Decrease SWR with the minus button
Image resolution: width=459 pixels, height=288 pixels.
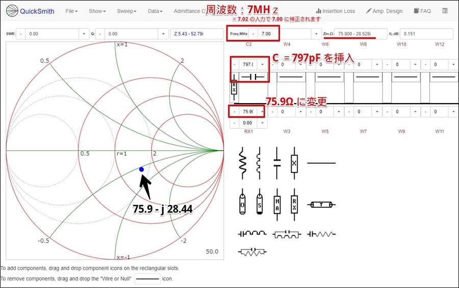pos(20,34)
